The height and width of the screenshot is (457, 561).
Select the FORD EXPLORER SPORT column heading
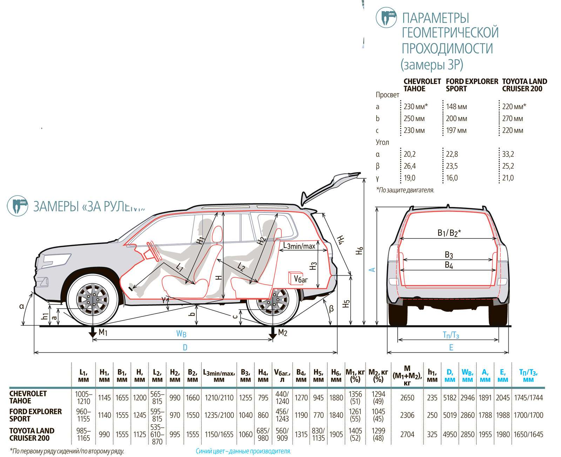(x=471, y=85)
